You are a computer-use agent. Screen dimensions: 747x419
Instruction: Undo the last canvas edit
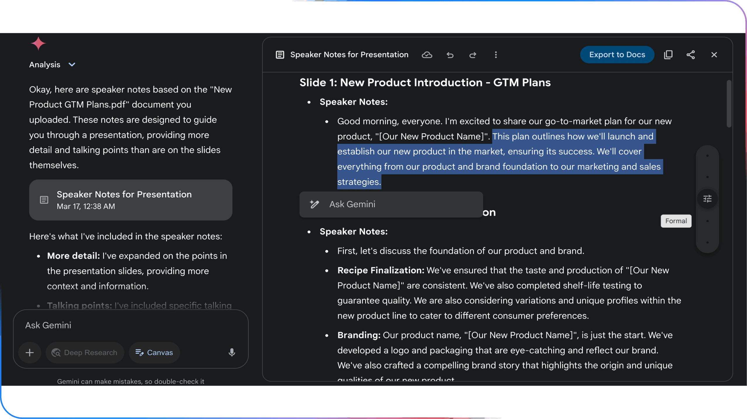point(450,55)
